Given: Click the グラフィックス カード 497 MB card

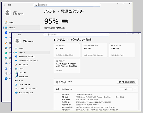Looking at the screenshot, I should 95,50.
